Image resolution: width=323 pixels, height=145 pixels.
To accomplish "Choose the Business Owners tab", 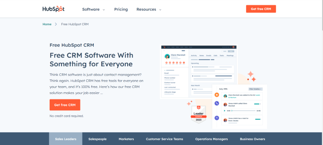I will point(252,139).
